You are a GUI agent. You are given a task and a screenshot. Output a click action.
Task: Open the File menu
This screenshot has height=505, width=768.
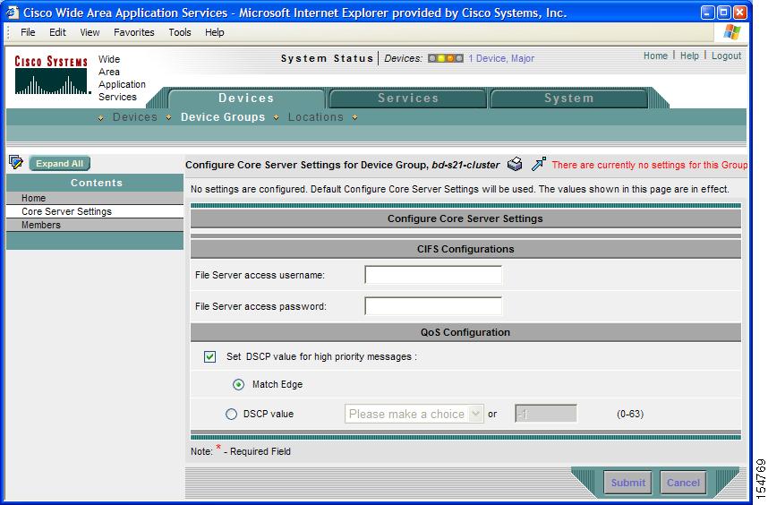click(x=28, y=32)
